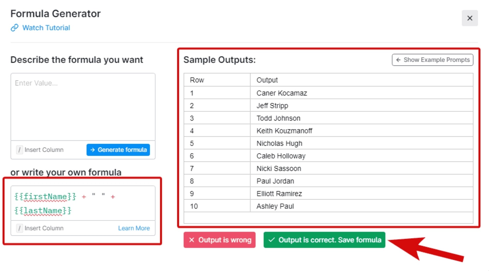Screen dimensions: 489x271
Task: Show Example Prompts panel
Action: pos(432,60)
